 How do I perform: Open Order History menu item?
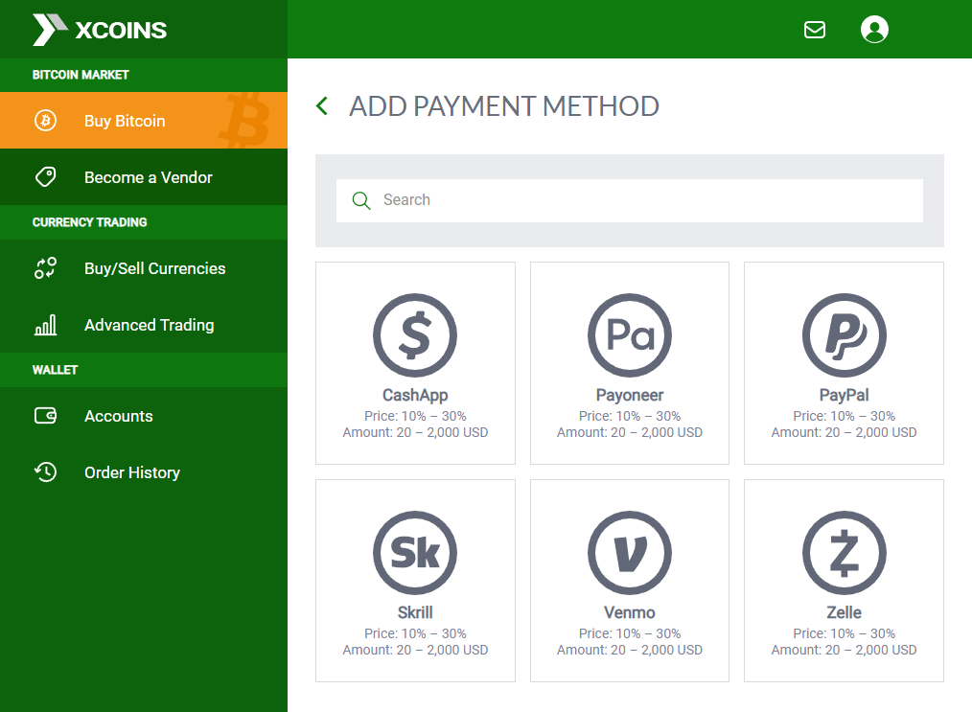(x=144, y=472)
